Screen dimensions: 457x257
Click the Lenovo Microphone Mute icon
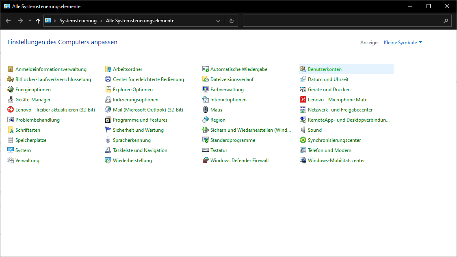[x=303, y=100]
